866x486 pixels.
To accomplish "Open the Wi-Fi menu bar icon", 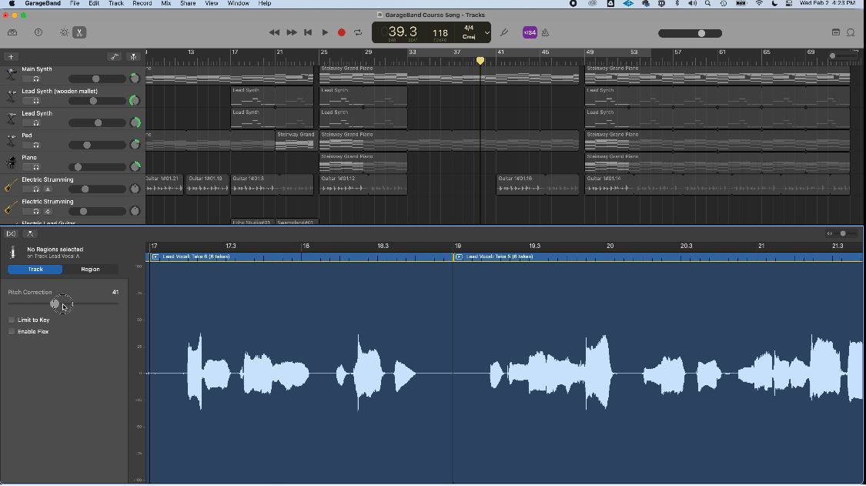I will coord(760,3).
